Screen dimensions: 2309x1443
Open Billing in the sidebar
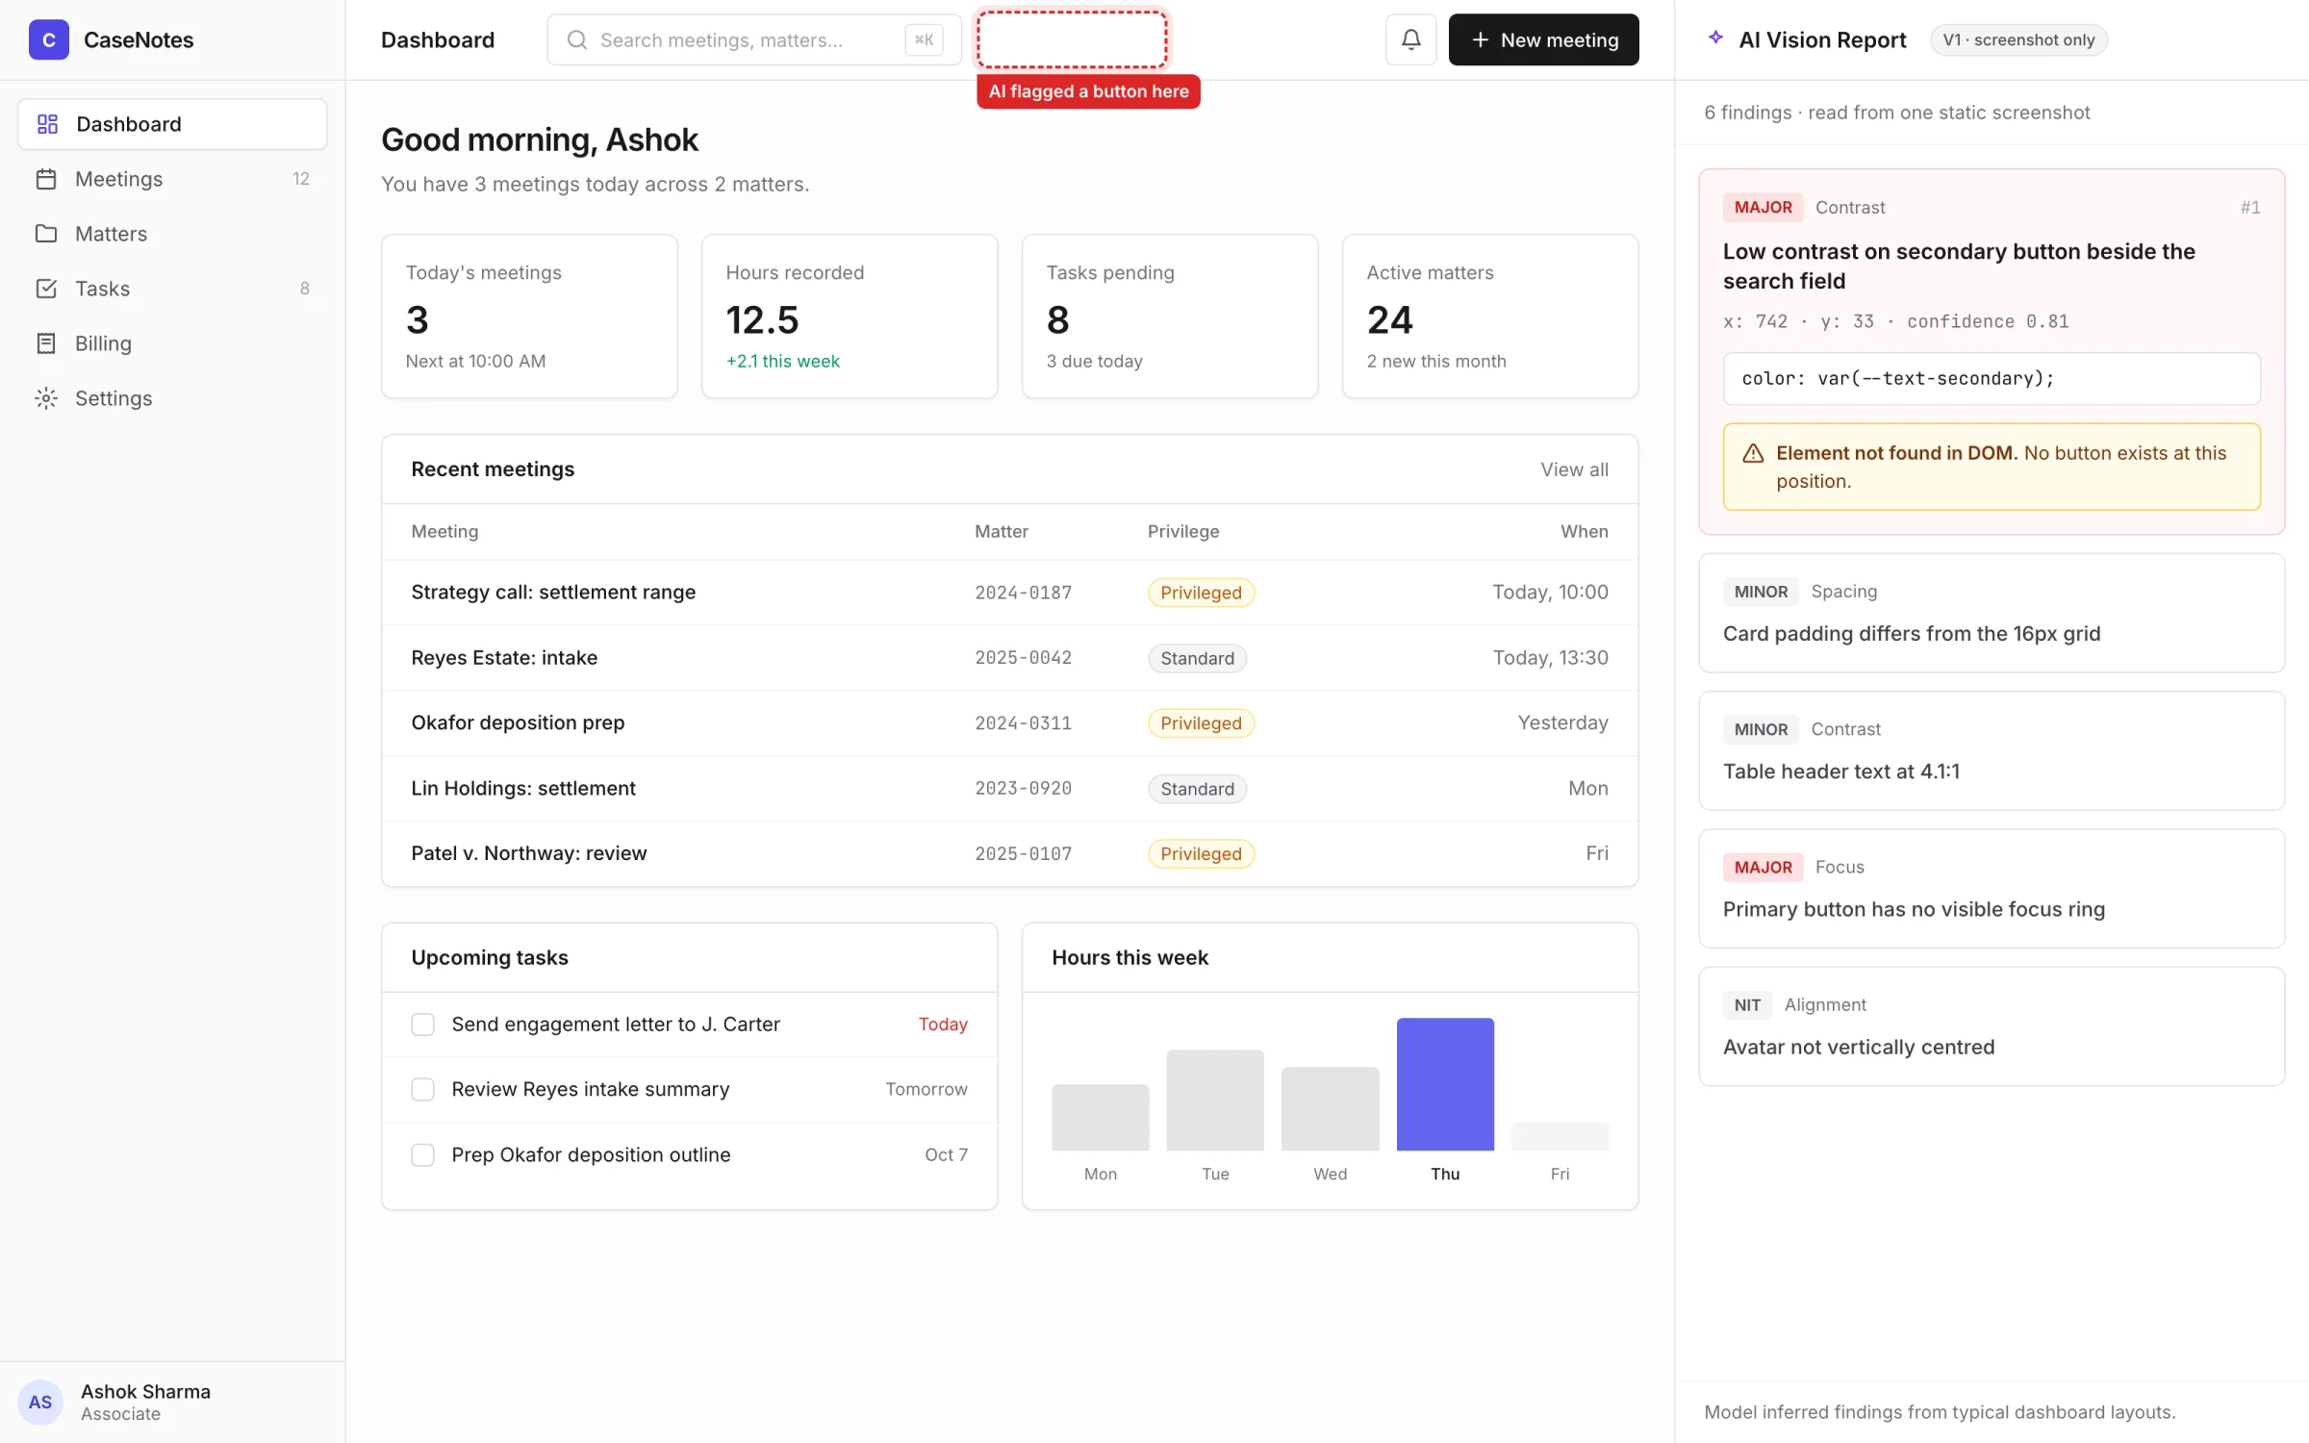pos(172,343)
